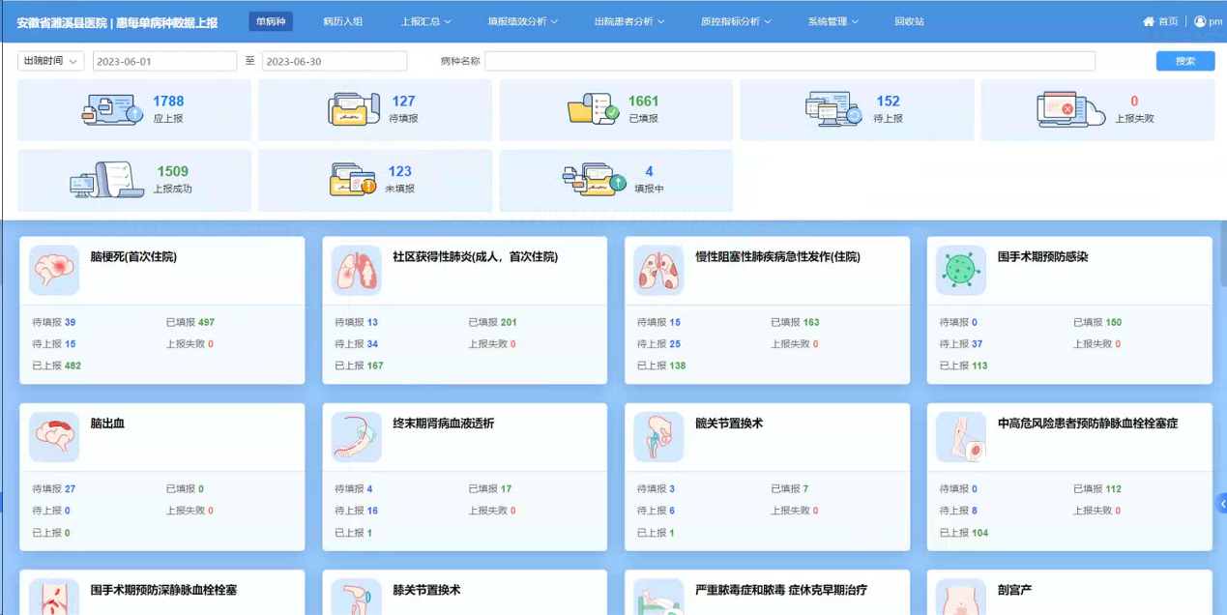Click 待填报 27 in 脑出血 card

[x=54, y=488]
